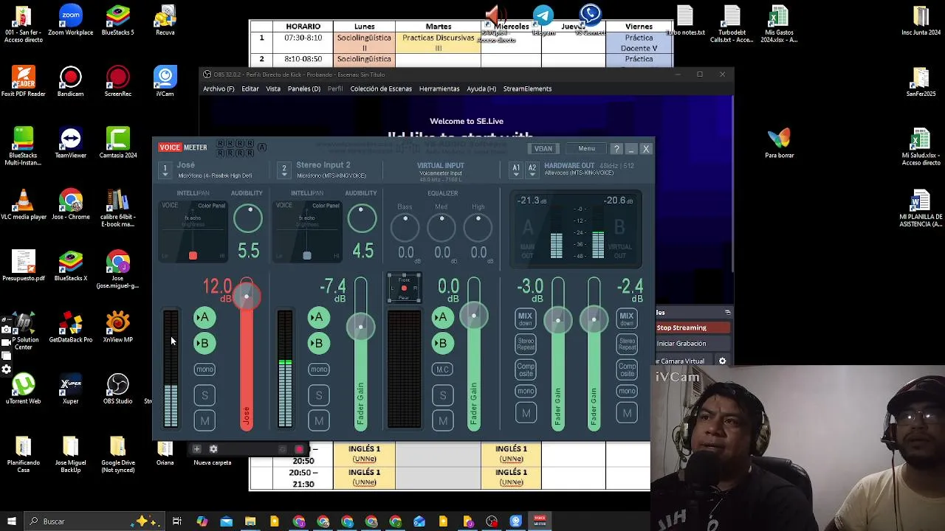Screen dimensions: 945x531
Task: Open Herramientas menu in OBS
Action: (439, 88)
